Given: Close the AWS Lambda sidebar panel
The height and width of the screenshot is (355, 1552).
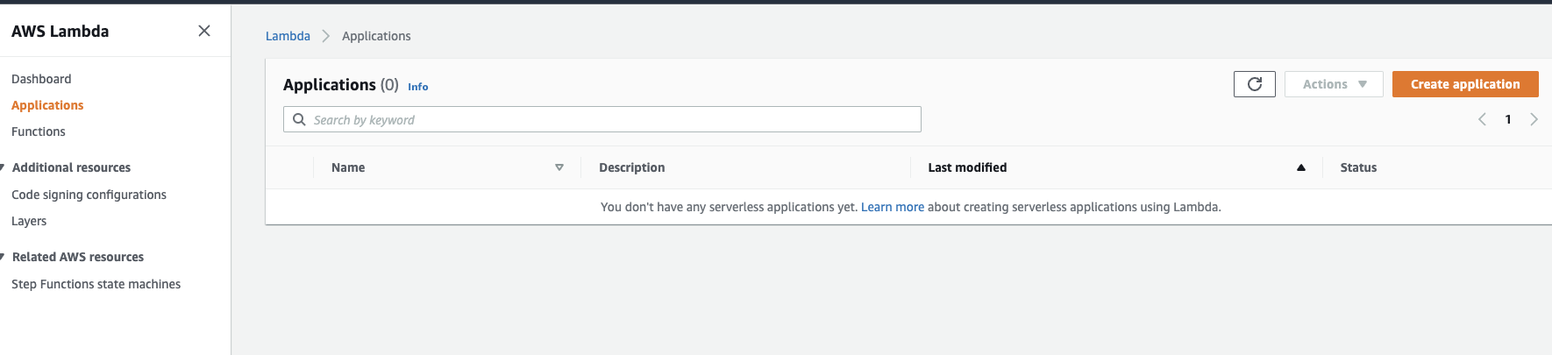Looking at the screenshot, I should (x=204, y=31).
